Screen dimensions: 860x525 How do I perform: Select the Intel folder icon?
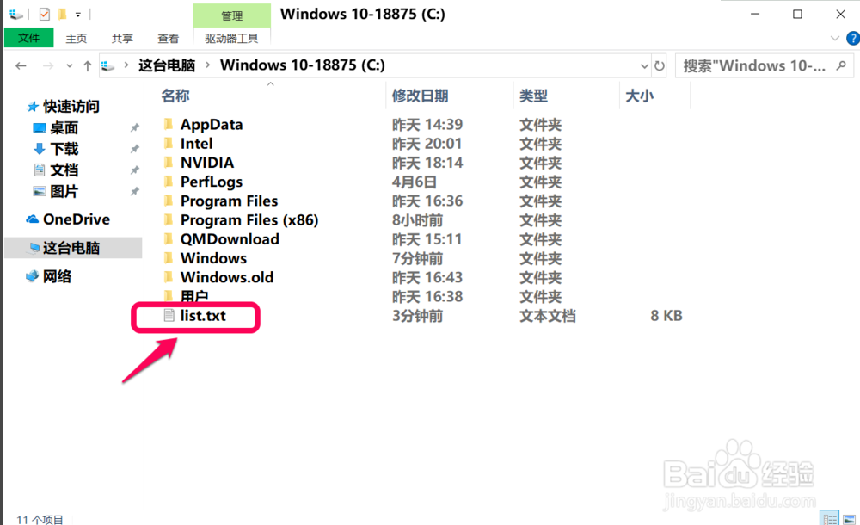(169, 143)
